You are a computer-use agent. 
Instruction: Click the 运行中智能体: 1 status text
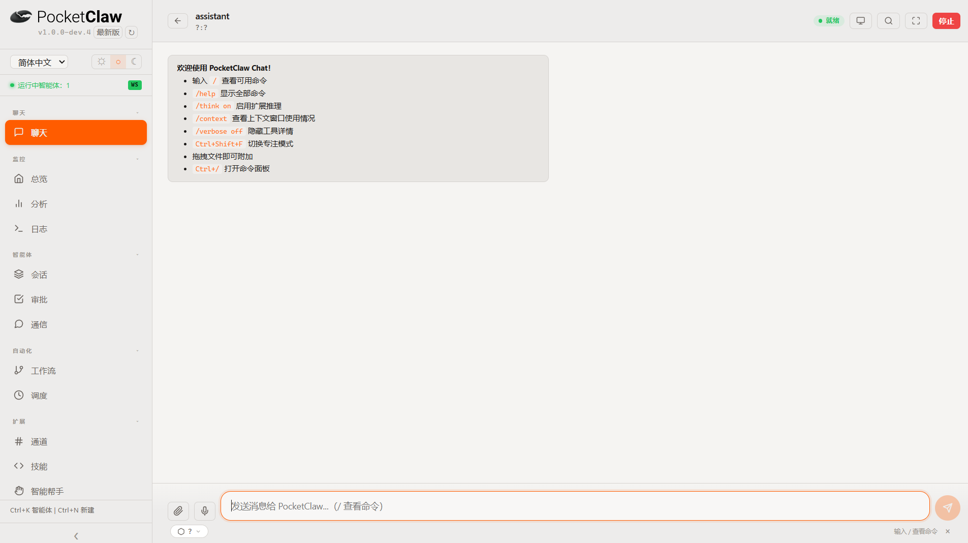(x=44, y=85)
